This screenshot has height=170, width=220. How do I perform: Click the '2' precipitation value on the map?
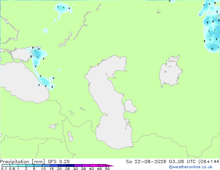click(x=217, y=39)
